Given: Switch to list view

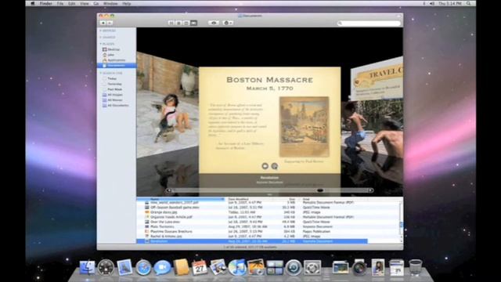Looking at the screenshot, I should pos(179,23).
